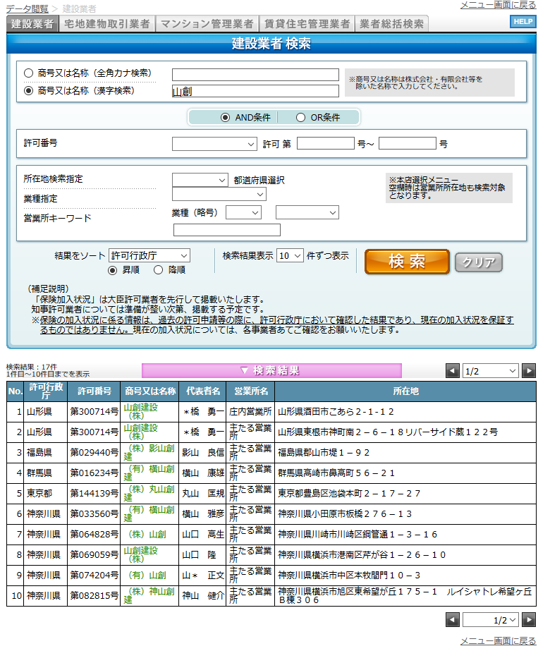
Task: Click データ閲覧 breadcrumb link
Action: (27, 8)
